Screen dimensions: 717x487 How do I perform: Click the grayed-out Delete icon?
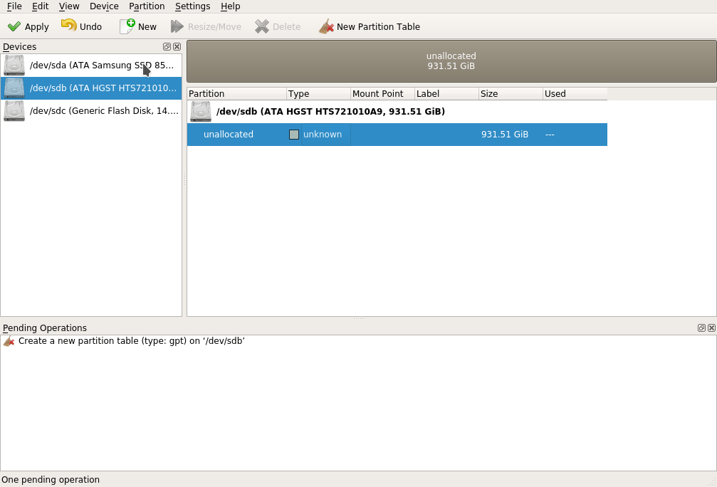261,26
